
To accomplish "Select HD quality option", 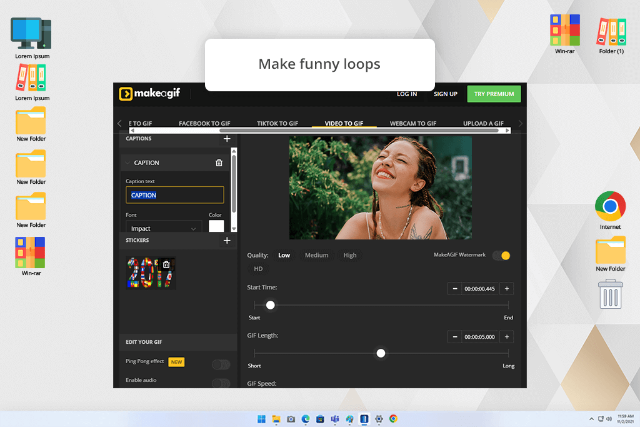I will [258, 269].
